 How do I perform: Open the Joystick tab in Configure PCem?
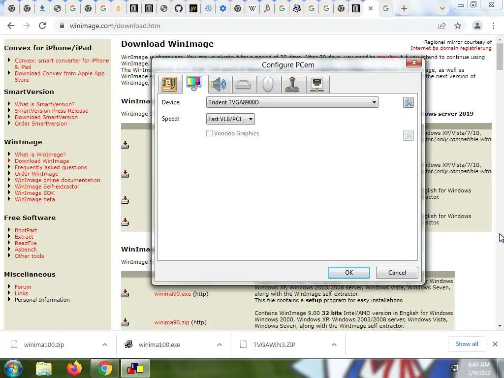coord(292,85)
